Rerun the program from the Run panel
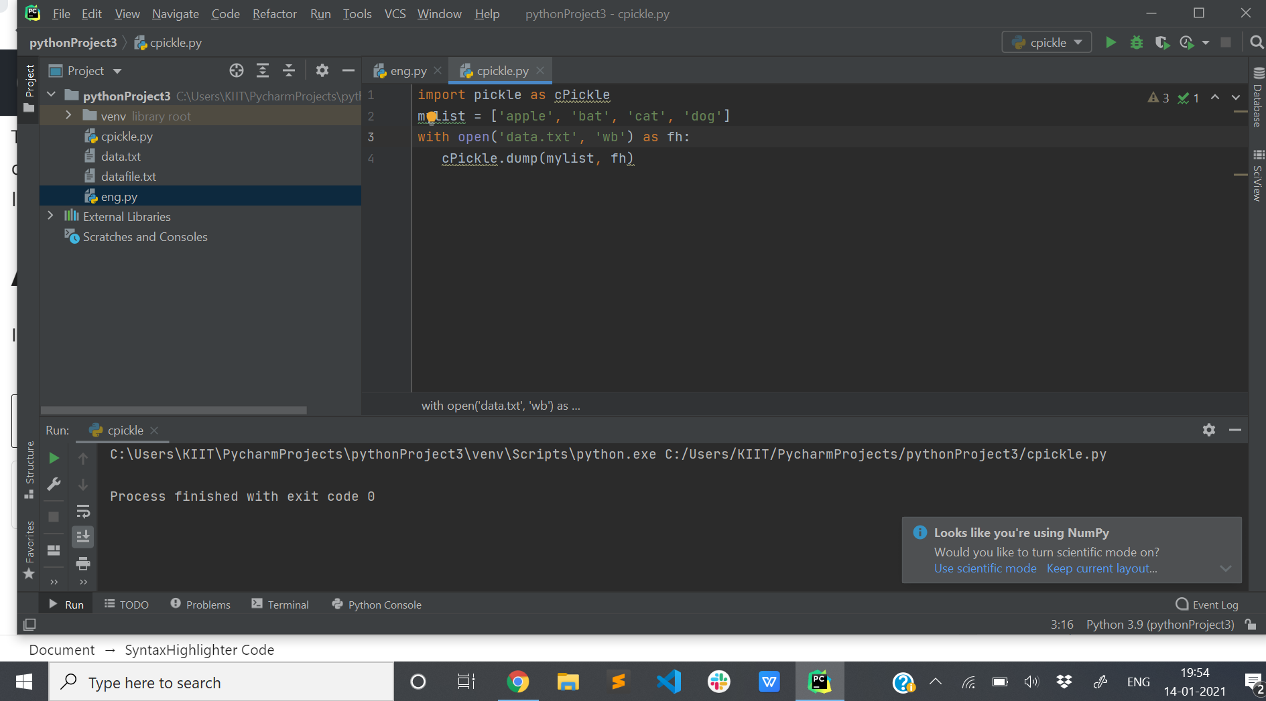This screenshot has height=701, width=1266. [x=54, y=458]
